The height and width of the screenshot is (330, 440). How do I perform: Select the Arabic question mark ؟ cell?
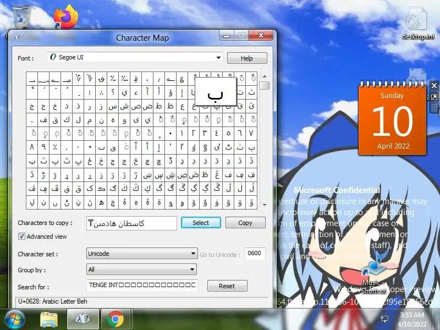[x=113, y=92]
